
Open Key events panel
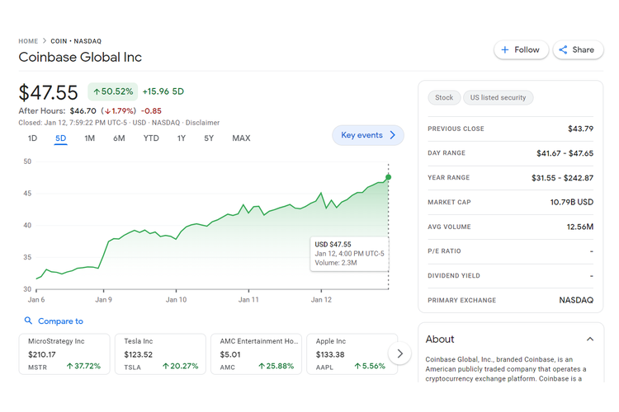tap(368, 135)
